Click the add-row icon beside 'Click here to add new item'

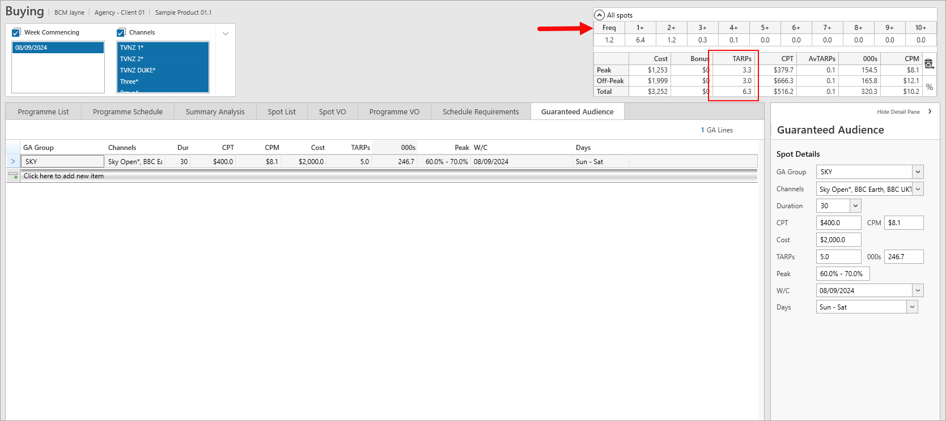[13, 176]
